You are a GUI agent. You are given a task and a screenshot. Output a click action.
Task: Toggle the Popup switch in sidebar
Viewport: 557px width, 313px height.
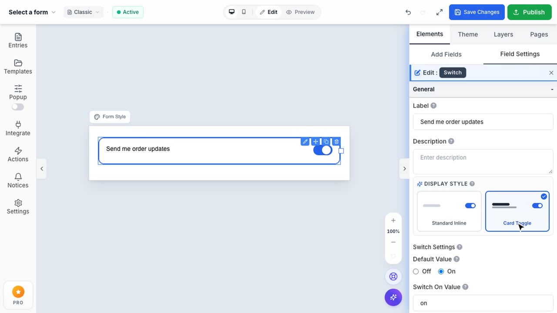click(18, 107)
